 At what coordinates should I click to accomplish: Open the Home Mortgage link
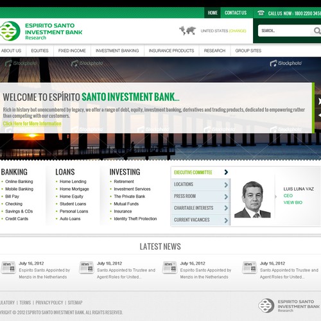click(x=74, y=189)
